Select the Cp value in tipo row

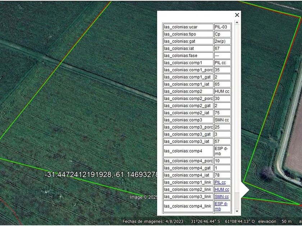click(222, 34)
